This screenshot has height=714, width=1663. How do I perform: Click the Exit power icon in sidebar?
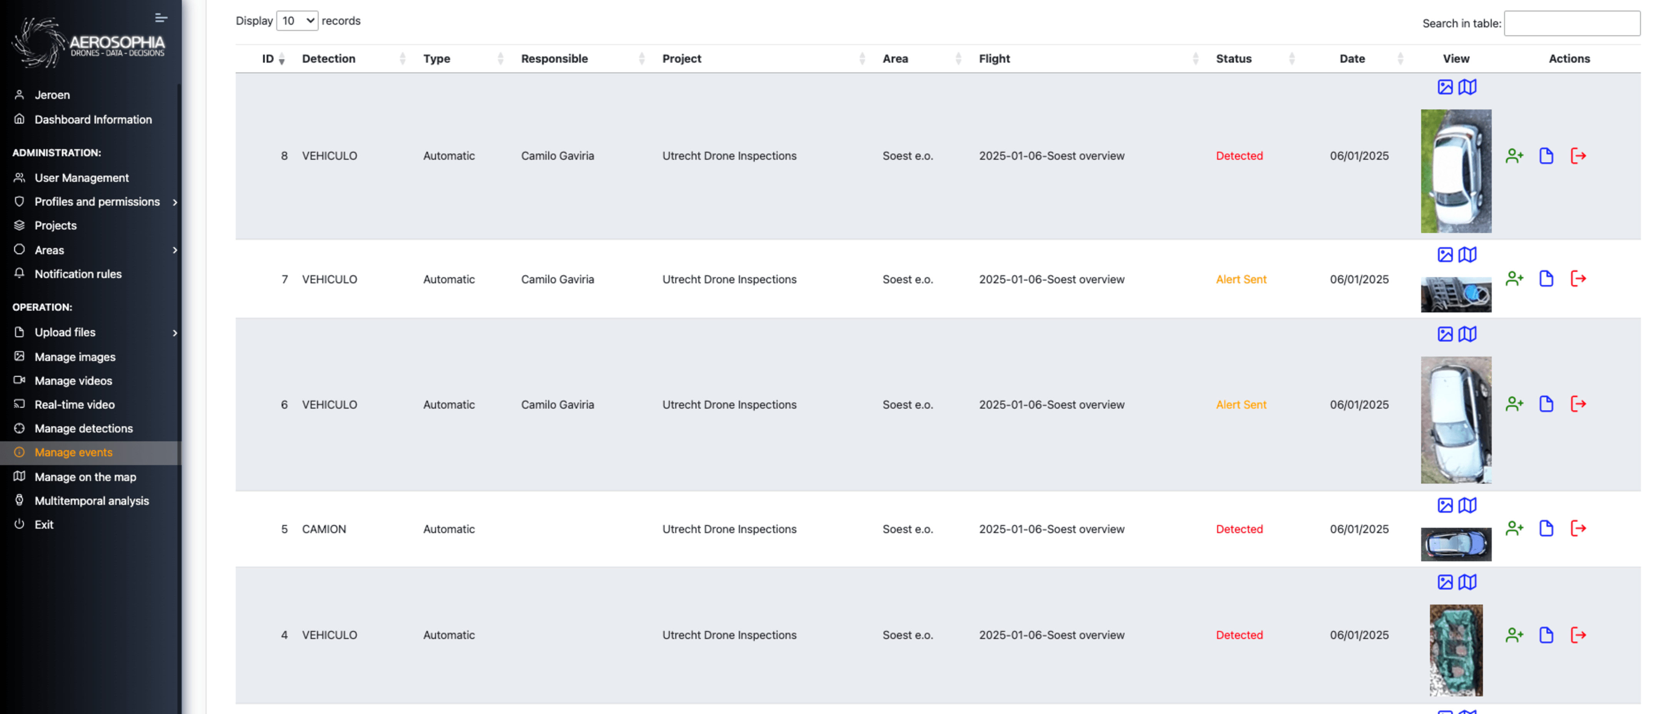tap(19, 524)
